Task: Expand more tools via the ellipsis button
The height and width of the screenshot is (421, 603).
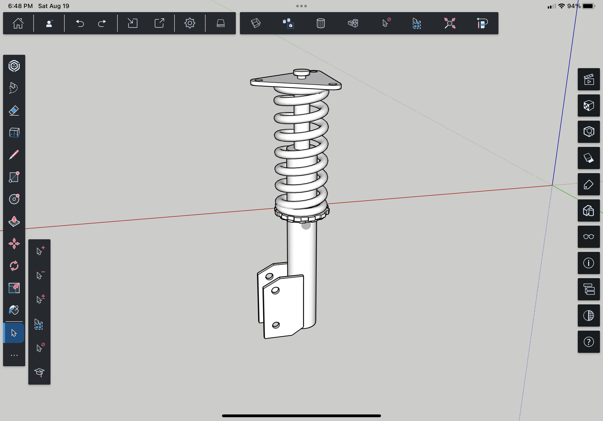Action: [14, 355]
